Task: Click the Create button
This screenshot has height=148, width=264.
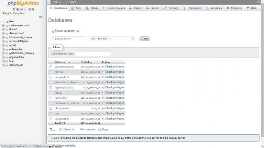Action: [x=144, y=39]
